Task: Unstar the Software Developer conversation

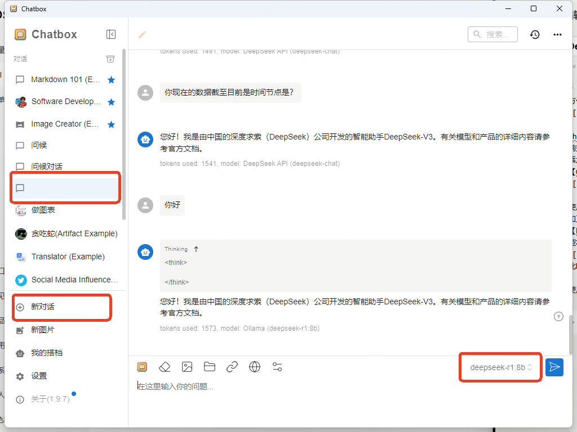Action: pos(111,102)
